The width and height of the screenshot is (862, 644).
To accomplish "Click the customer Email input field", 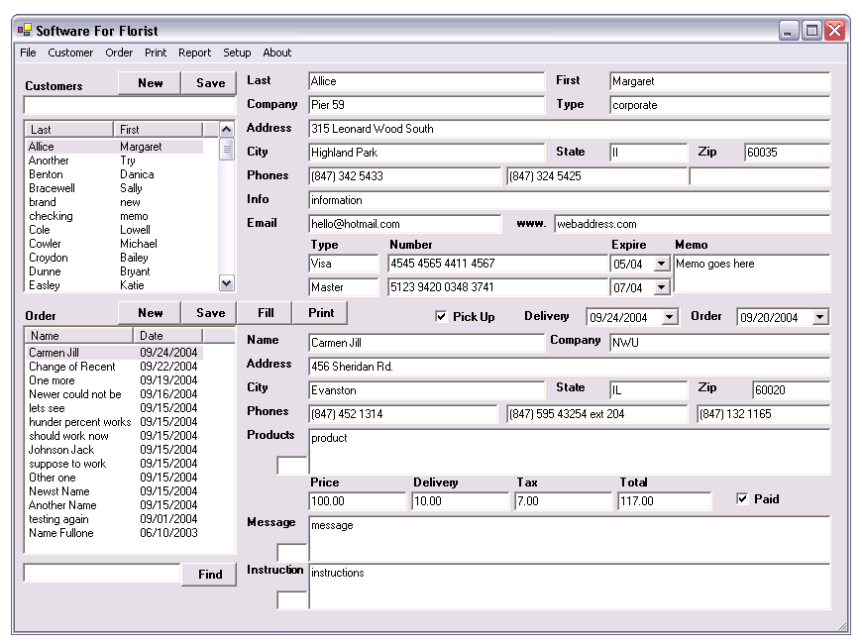I will pos(404,225).
